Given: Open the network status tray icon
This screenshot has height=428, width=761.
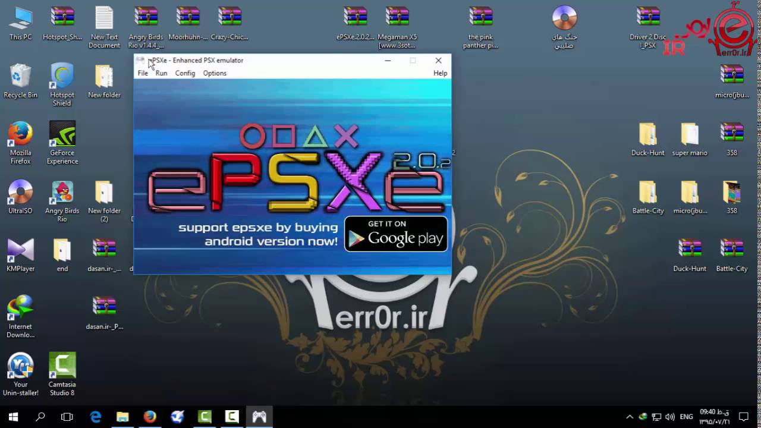Looking at the screenshot, I should pyautogui.click(x=656, y=417).
